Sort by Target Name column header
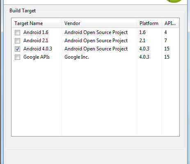 [37, 23]
